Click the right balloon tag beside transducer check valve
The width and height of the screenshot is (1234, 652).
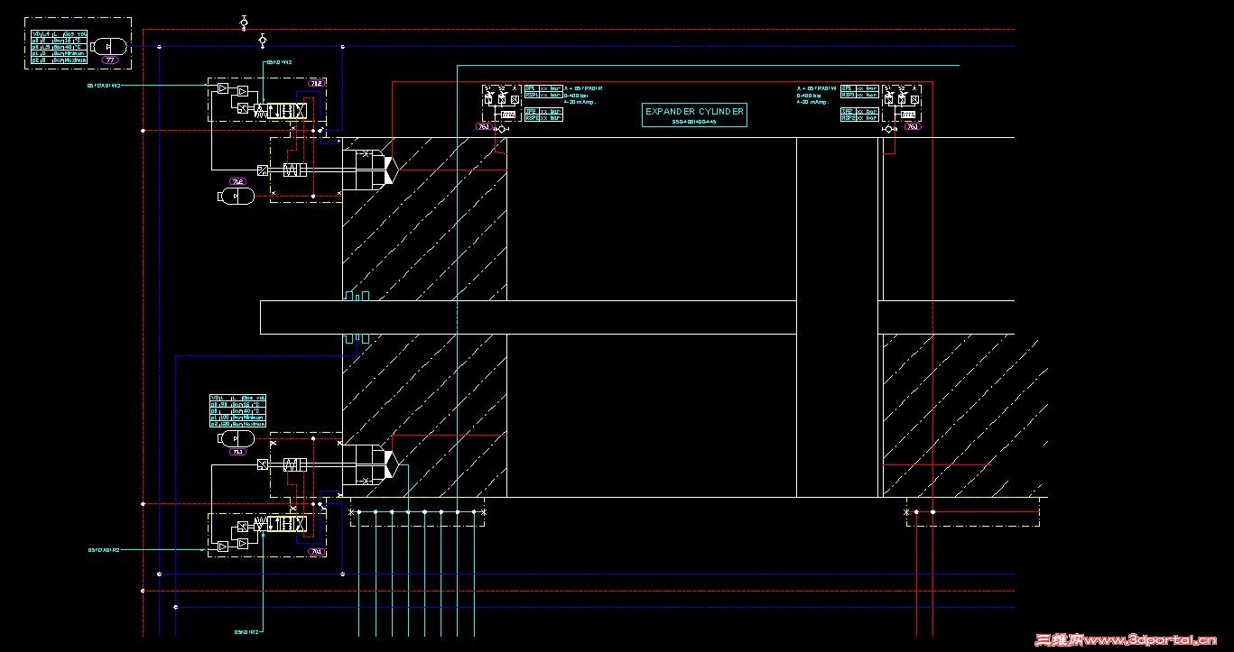[913, 127]
